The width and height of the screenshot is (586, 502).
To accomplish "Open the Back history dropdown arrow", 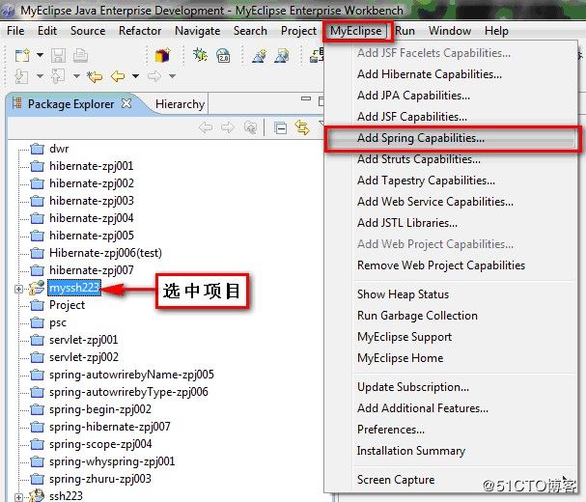I will [x=136, y=76].
